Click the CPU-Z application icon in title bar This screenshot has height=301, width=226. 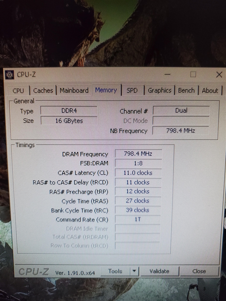point(9,74)
